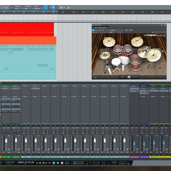The width and height of the screenshot is (171, 171).
Task: Click the 105.00 tempo field
Action: point(114,162)
